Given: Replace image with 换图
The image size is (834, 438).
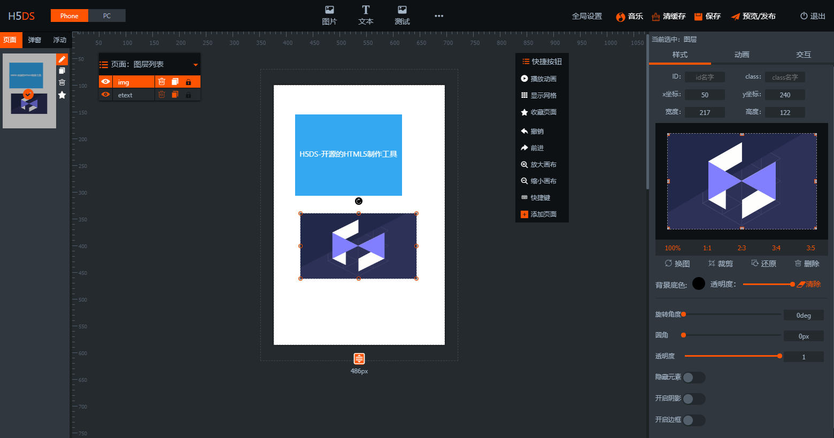Looking at the screenshot, I should pos(677,263).
